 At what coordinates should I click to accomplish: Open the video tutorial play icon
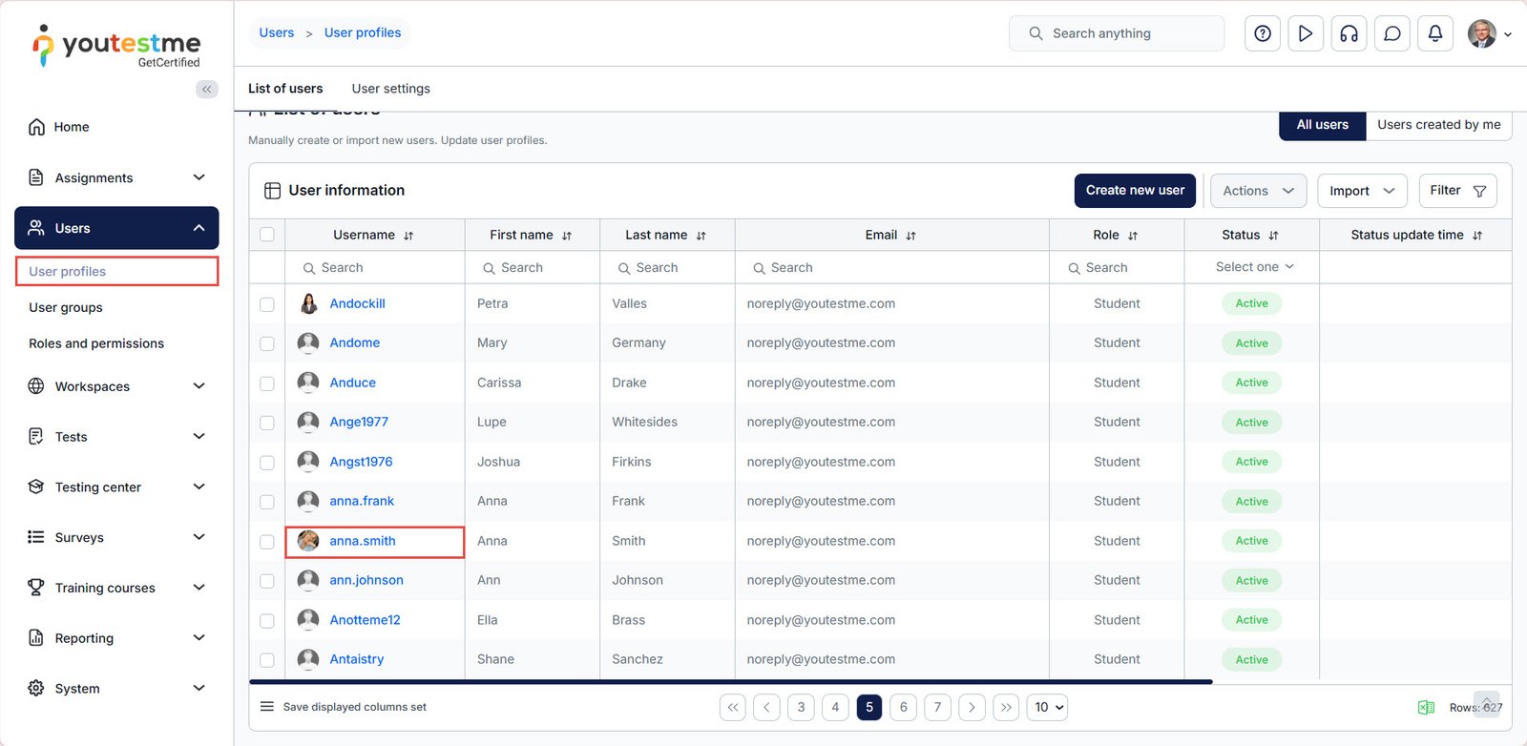1306,33
